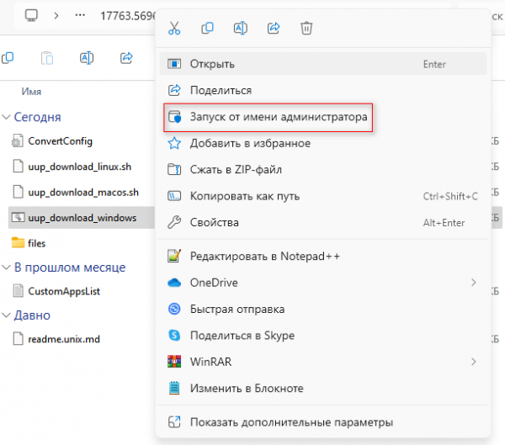Viewport: 505px width, 445px height.
Task: Open 'Свойства' from the context menu
Action: [323, 222]
